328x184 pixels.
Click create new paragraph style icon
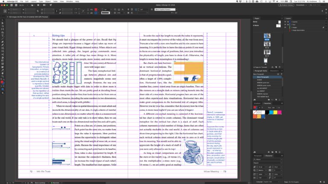[276, 100]
